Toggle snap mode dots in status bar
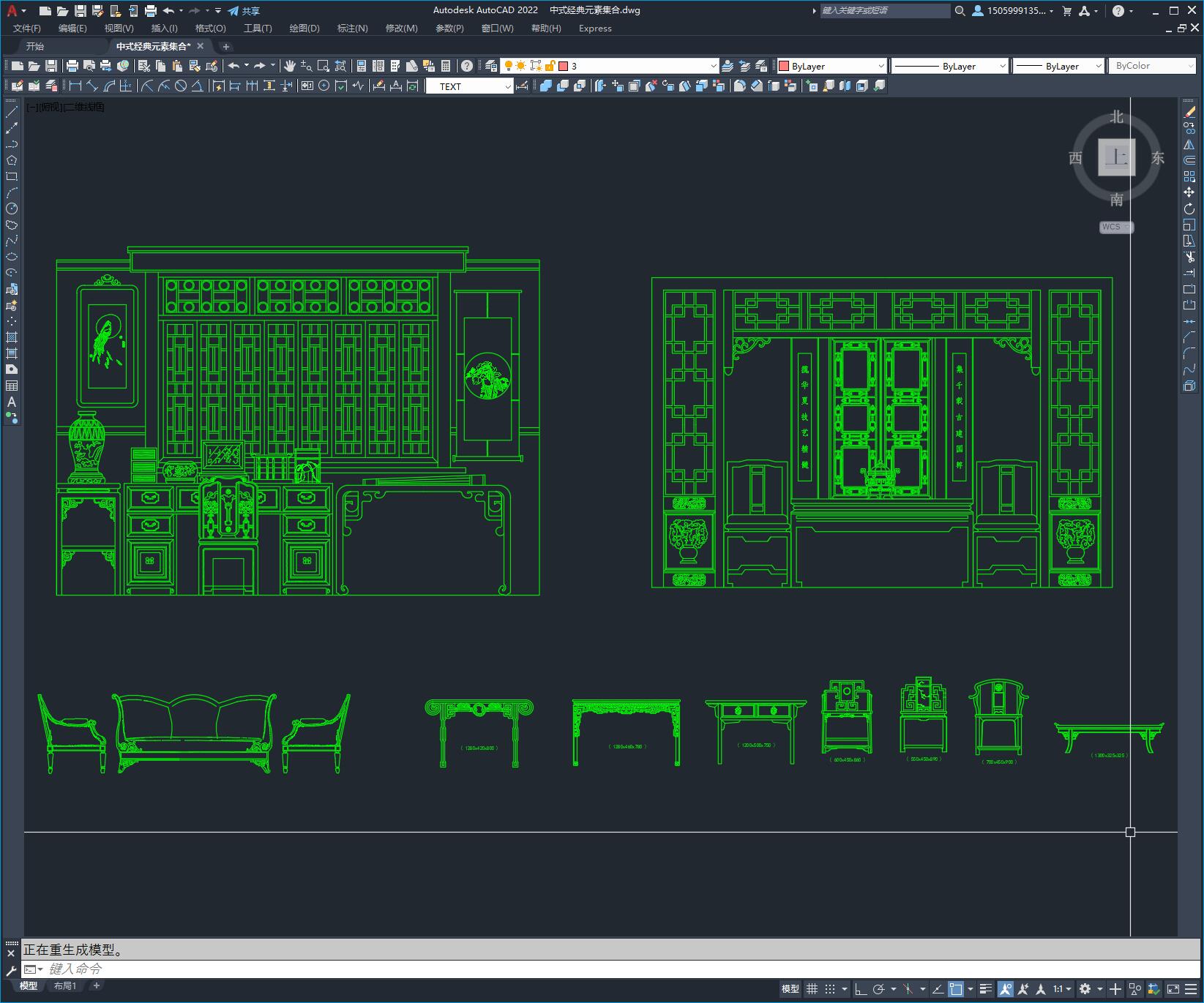Screen dimensions: 1204x1003 click(x=830, y=989)
